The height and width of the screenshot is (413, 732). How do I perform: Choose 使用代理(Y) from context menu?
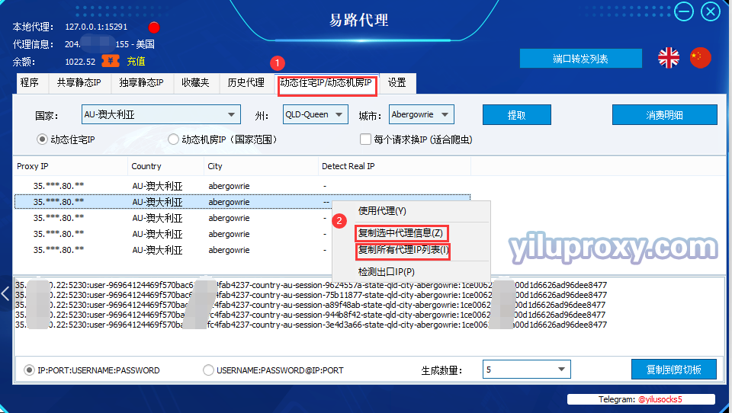click(x=411, y=211)
